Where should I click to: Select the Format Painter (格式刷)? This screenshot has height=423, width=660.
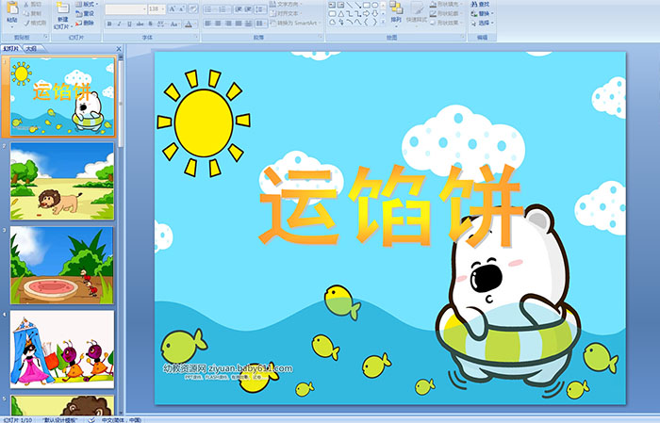pos(35,23)
